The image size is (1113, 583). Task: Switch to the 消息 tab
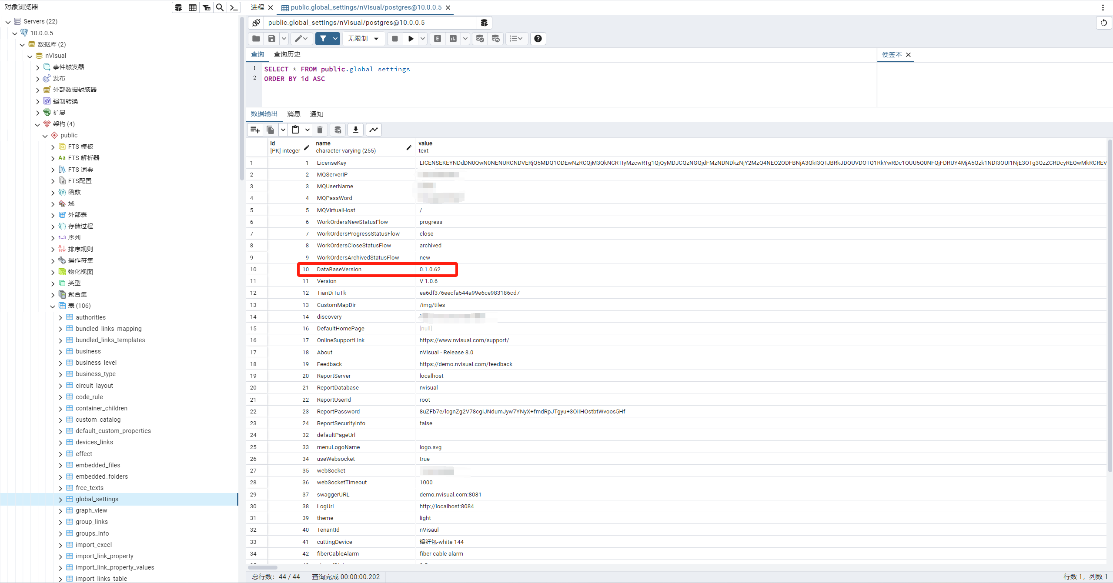[294, 114]
